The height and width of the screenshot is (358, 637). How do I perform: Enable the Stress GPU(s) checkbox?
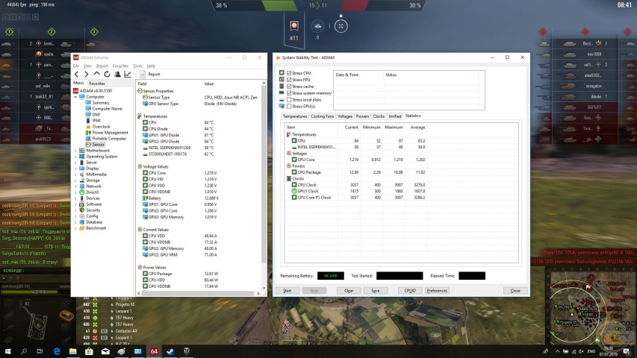tap(289, 107)
